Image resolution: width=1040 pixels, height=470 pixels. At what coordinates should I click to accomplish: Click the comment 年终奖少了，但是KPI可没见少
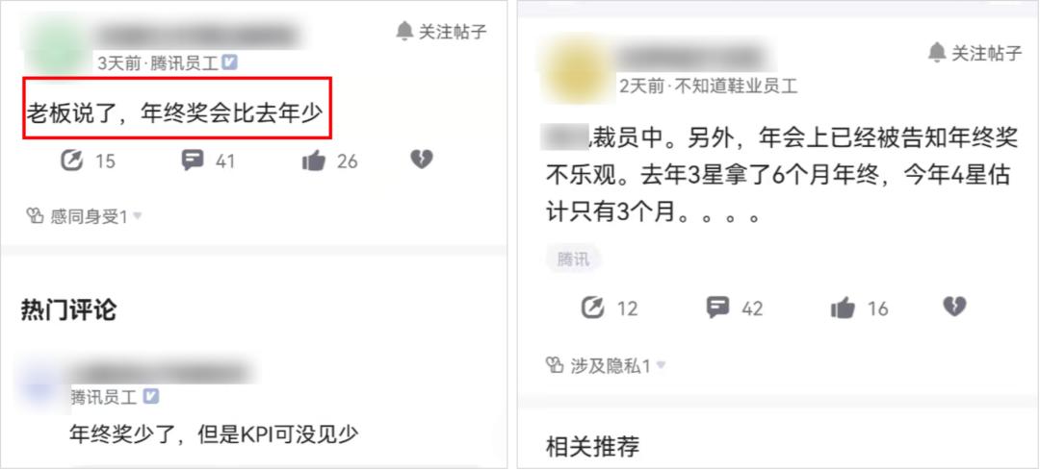[214, 434]
